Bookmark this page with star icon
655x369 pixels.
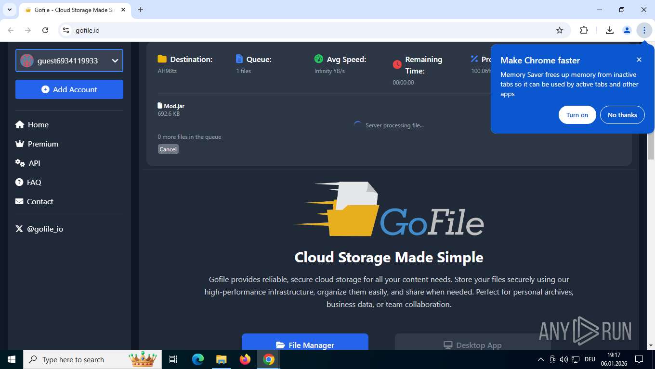(x=560, y=30)
